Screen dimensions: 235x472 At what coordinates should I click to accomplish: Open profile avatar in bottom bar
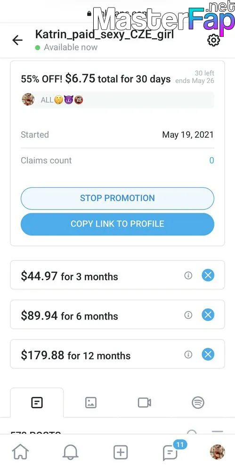click(217, 452)
